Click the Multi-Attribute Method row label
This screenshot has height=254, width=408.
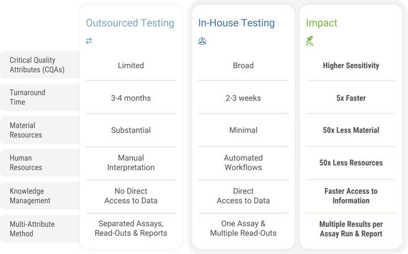coord(32,228)
